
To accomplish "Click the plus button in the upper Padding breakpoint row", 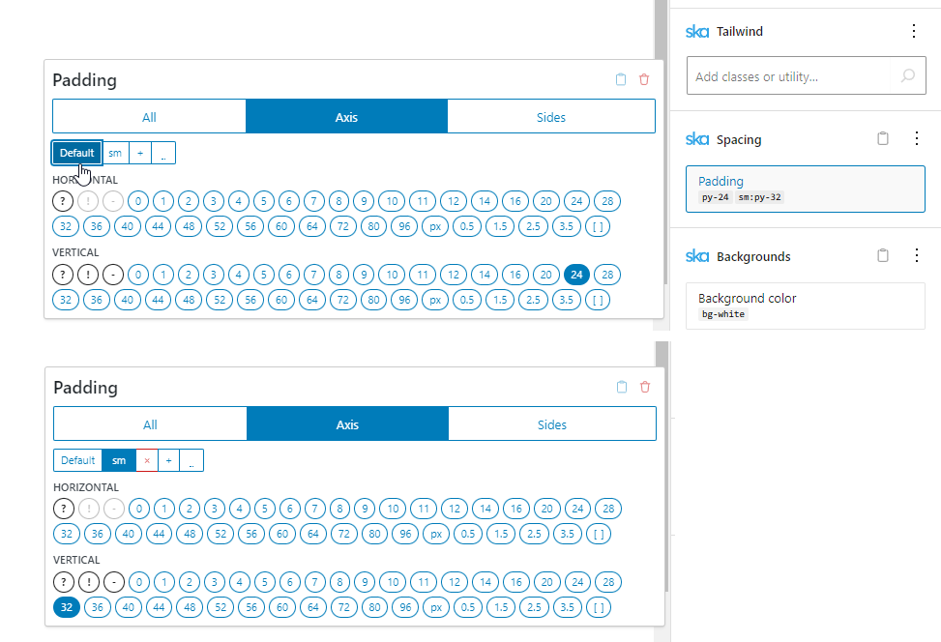I will click(x=140, y=153).
